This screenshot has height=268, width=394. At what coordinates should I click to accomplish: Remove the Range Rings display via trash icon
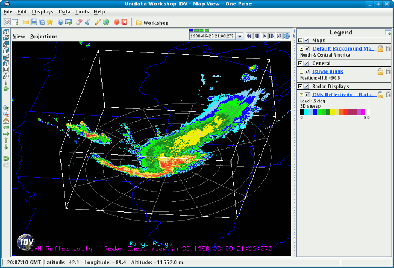388,72
